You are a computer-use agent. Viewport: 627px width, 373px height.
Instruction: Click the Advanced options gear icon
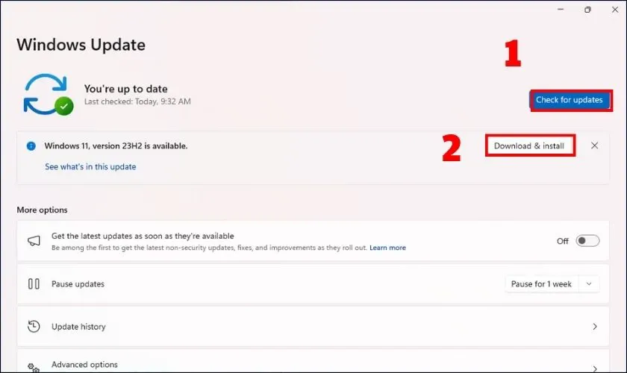(34, 366)
